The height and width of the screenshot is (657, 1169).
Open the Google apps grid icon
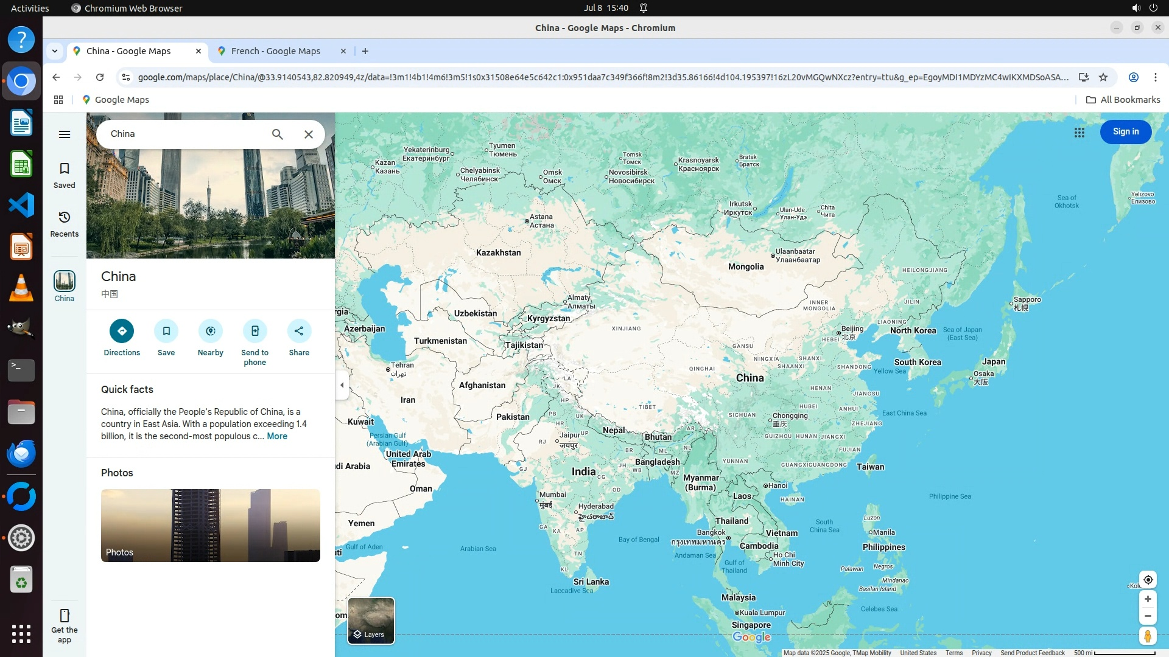tap(1079, 132)
